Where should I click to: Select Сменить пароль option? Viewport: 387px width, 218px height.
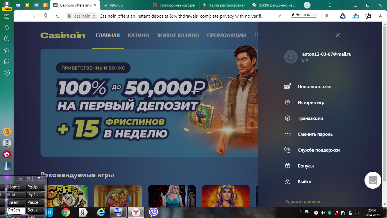click(x=315, y=134)
